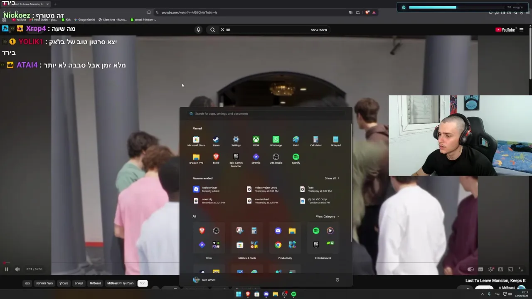The width and height of the screenshot is (532, 299).
Task: Click the Start menu power button
Action: 337,280
